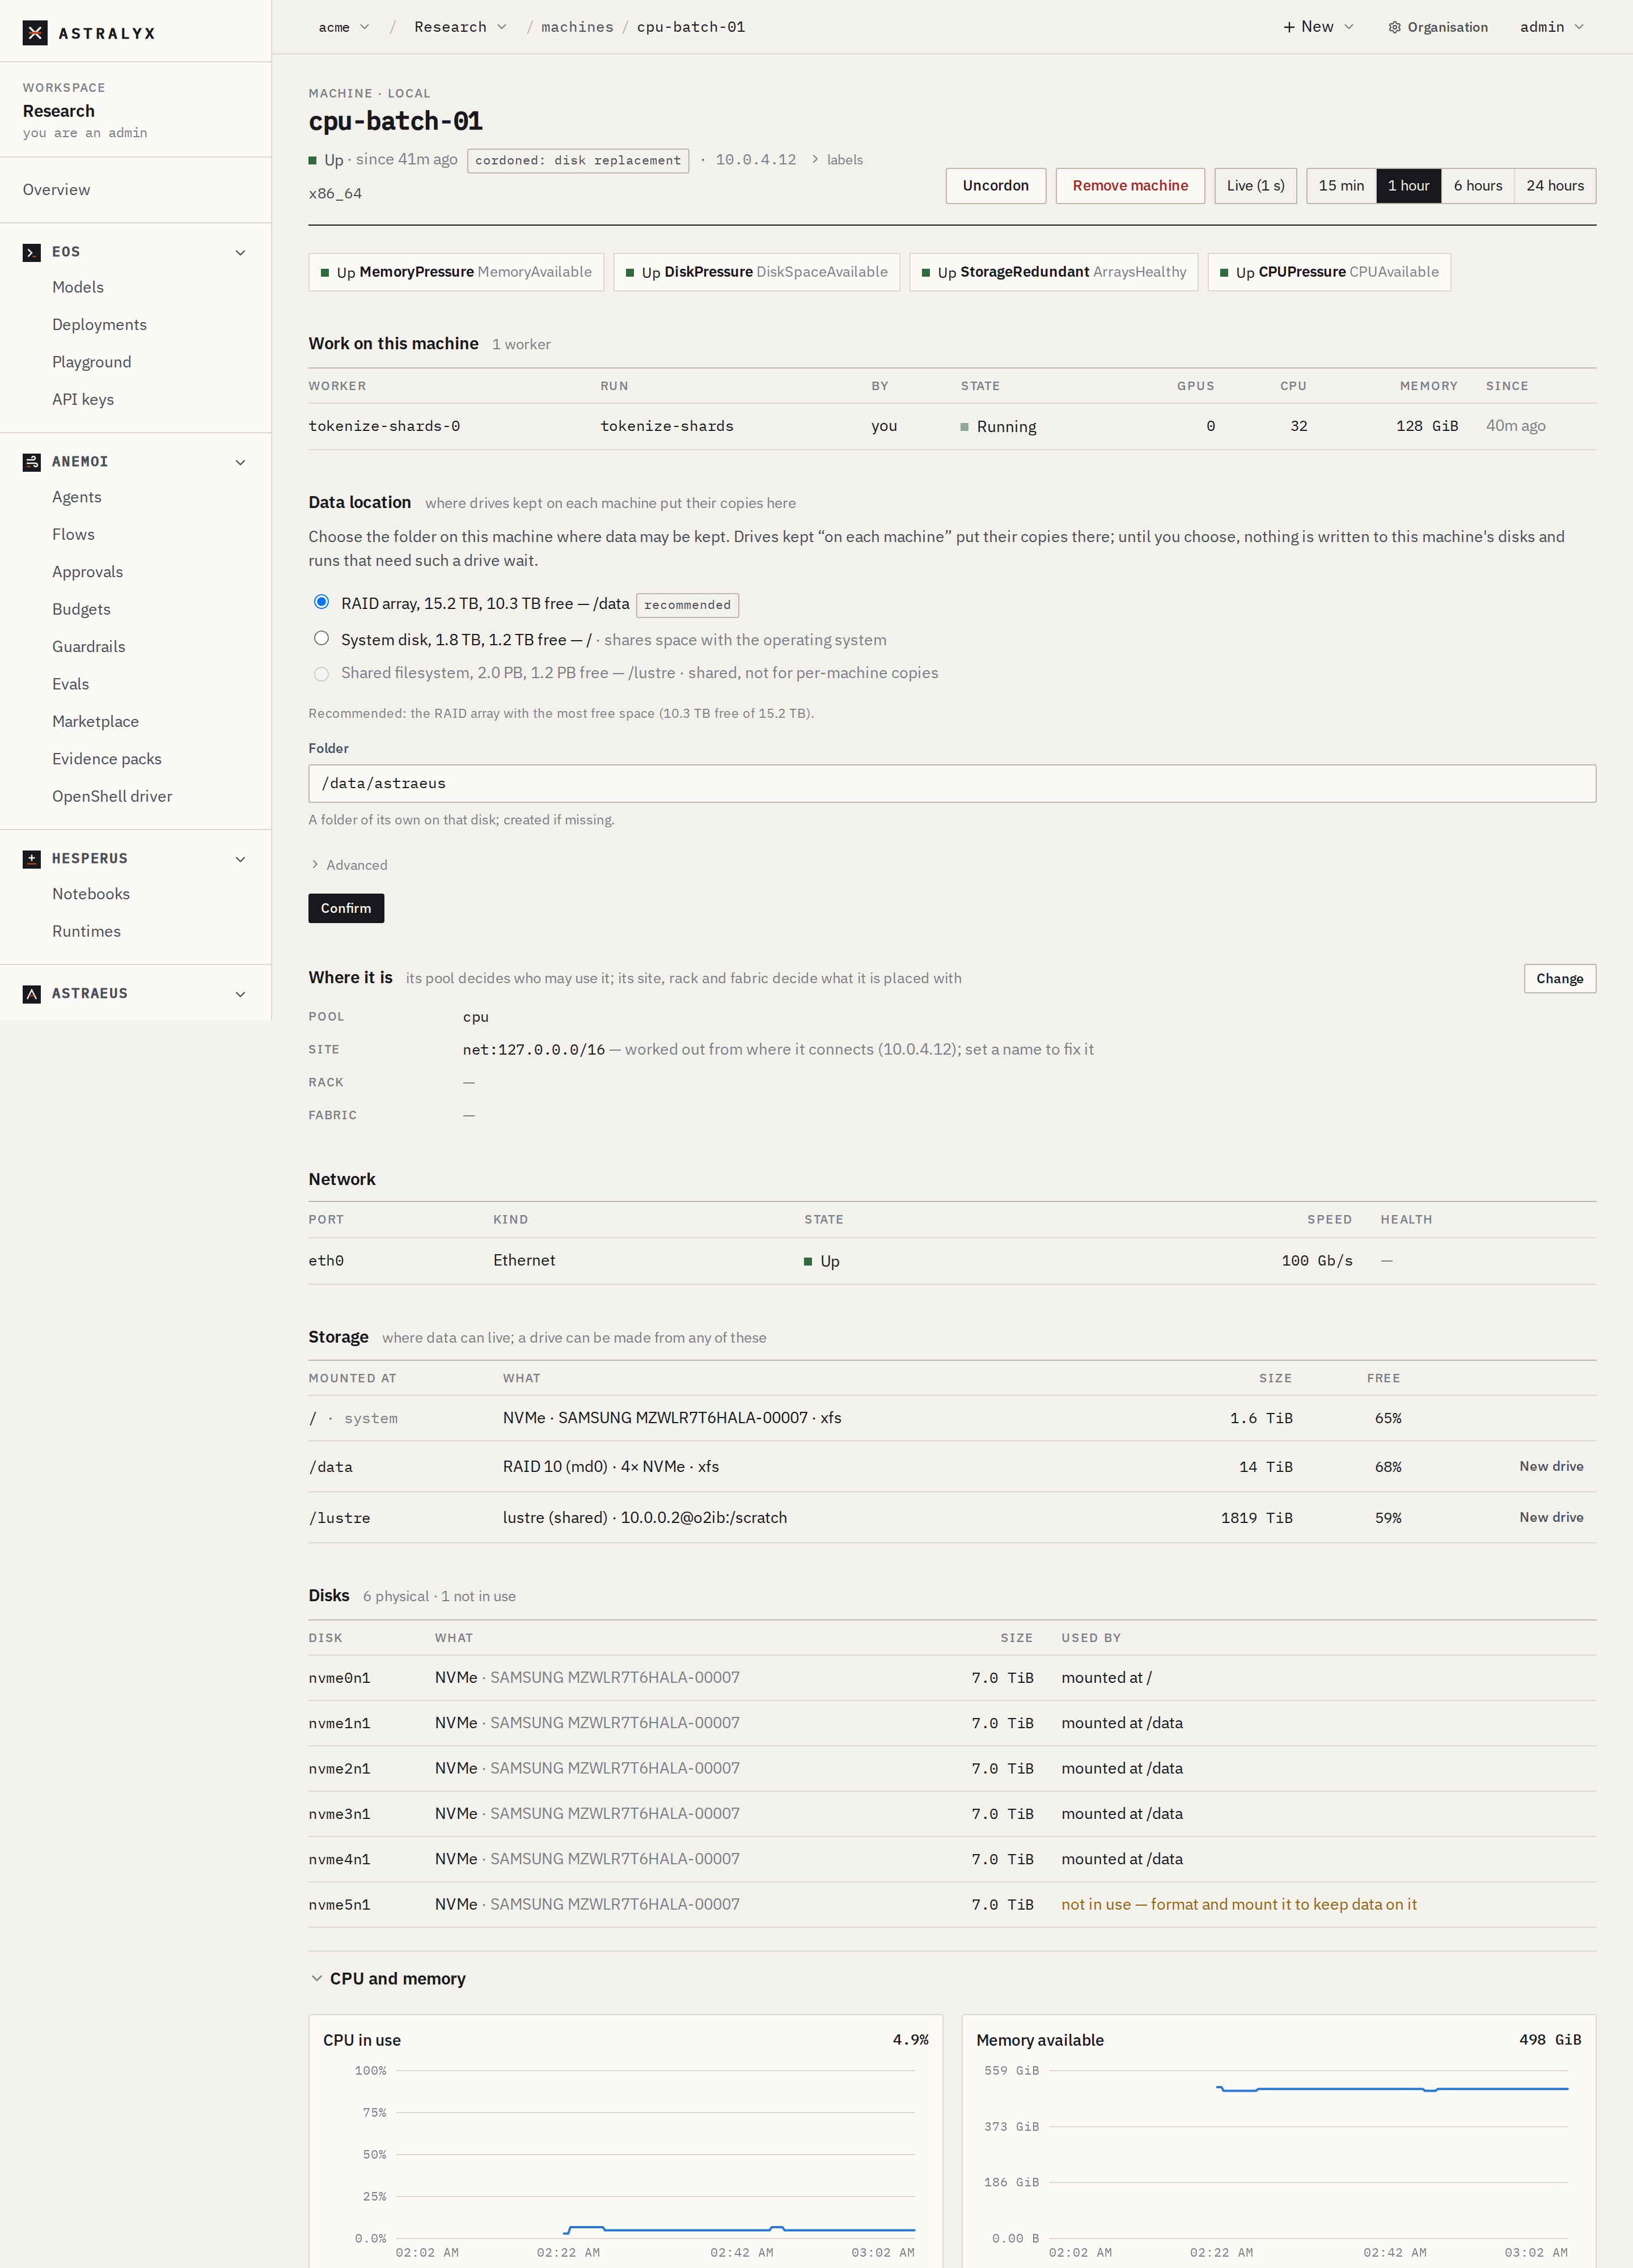Open Deployments in the sidebar
Viewport: 1633px width, 2268px height.
99,325
